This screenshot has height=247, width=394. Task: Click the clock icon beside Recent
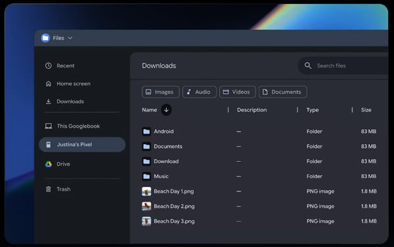pyautogui.click(x=49, y=66)
